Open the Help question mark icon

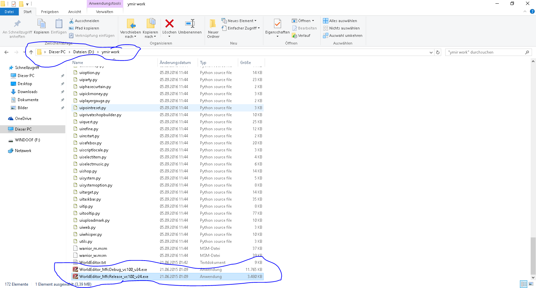pyautogui.click(x=532, y=11)
